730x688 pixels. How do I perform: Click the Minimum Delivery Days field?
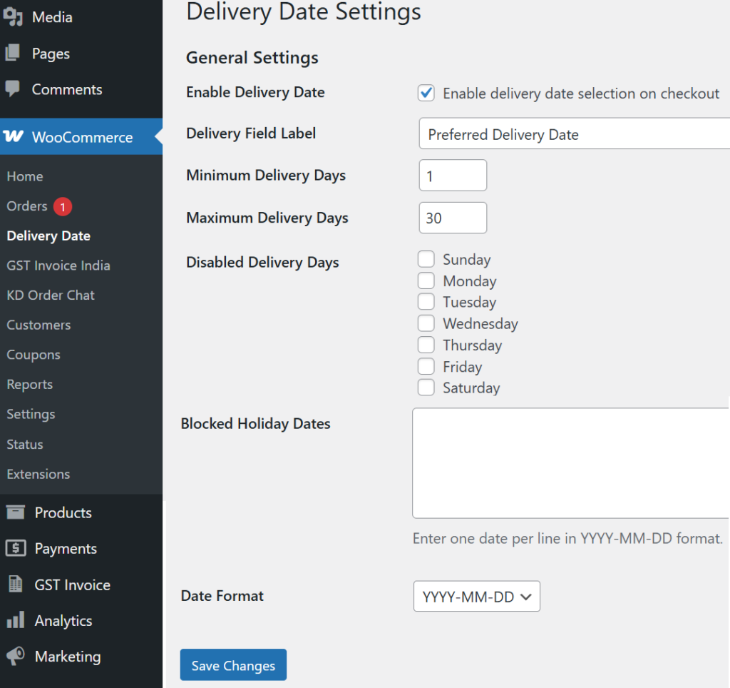(x=453, y=176)
